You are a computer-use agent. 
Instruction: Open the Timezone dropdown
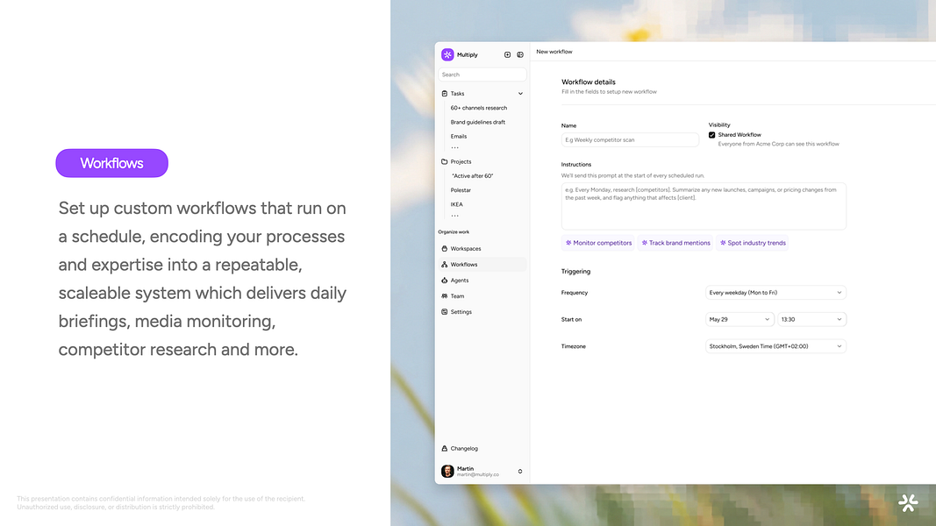tap(775, 346)
